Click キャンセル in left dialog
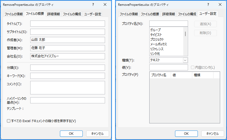Viewport: 227px width, 140px height. pyautogui.click(x=97, y=134)
